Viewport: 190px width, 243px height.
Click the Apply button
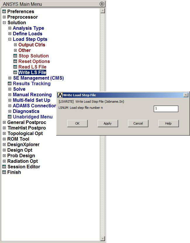(108, 123)
